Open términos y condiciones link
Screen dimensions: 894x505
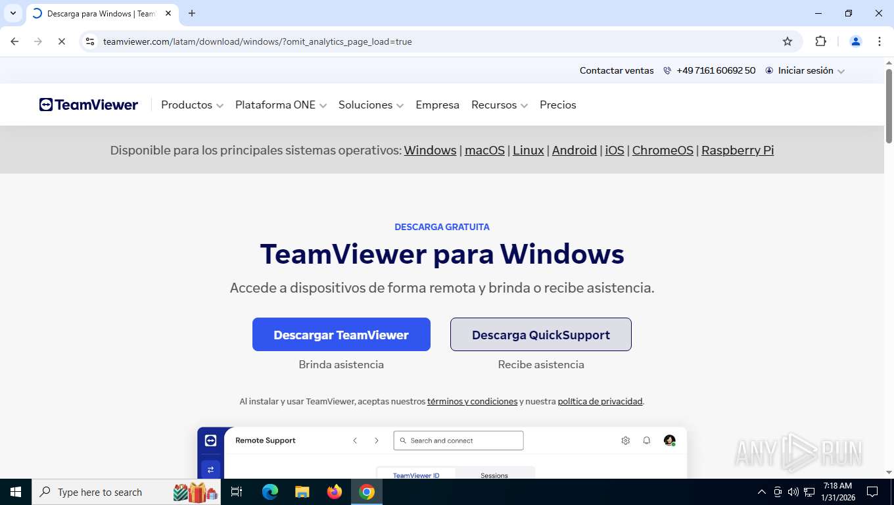(x=472, y=401)
